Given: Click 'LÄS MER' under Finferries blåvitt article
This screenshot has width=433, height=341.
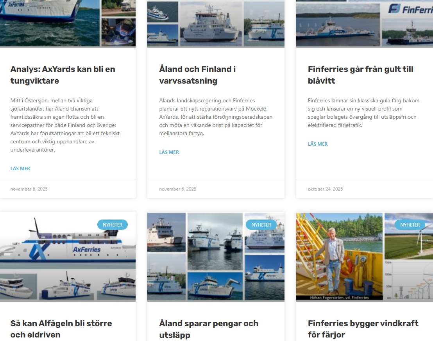Looking at the screenshot, I should click(x=318, y=144).
